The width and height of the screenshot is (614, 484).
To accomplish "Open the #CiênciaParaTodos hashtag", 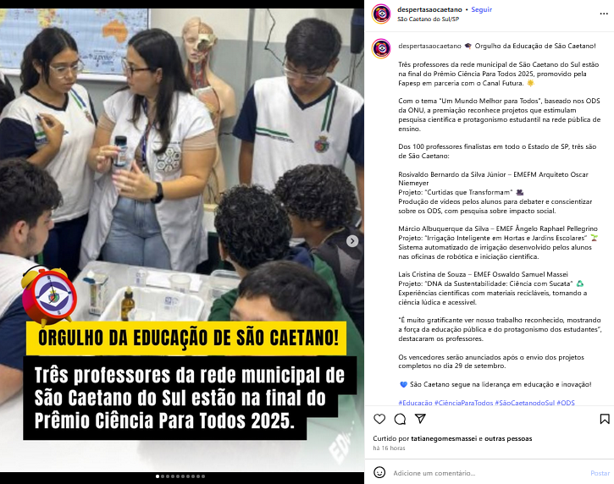I will 463,403.
